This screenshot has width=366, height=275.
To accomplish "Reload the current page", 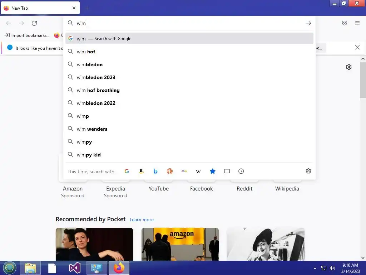I will click(x=34, y=23).
